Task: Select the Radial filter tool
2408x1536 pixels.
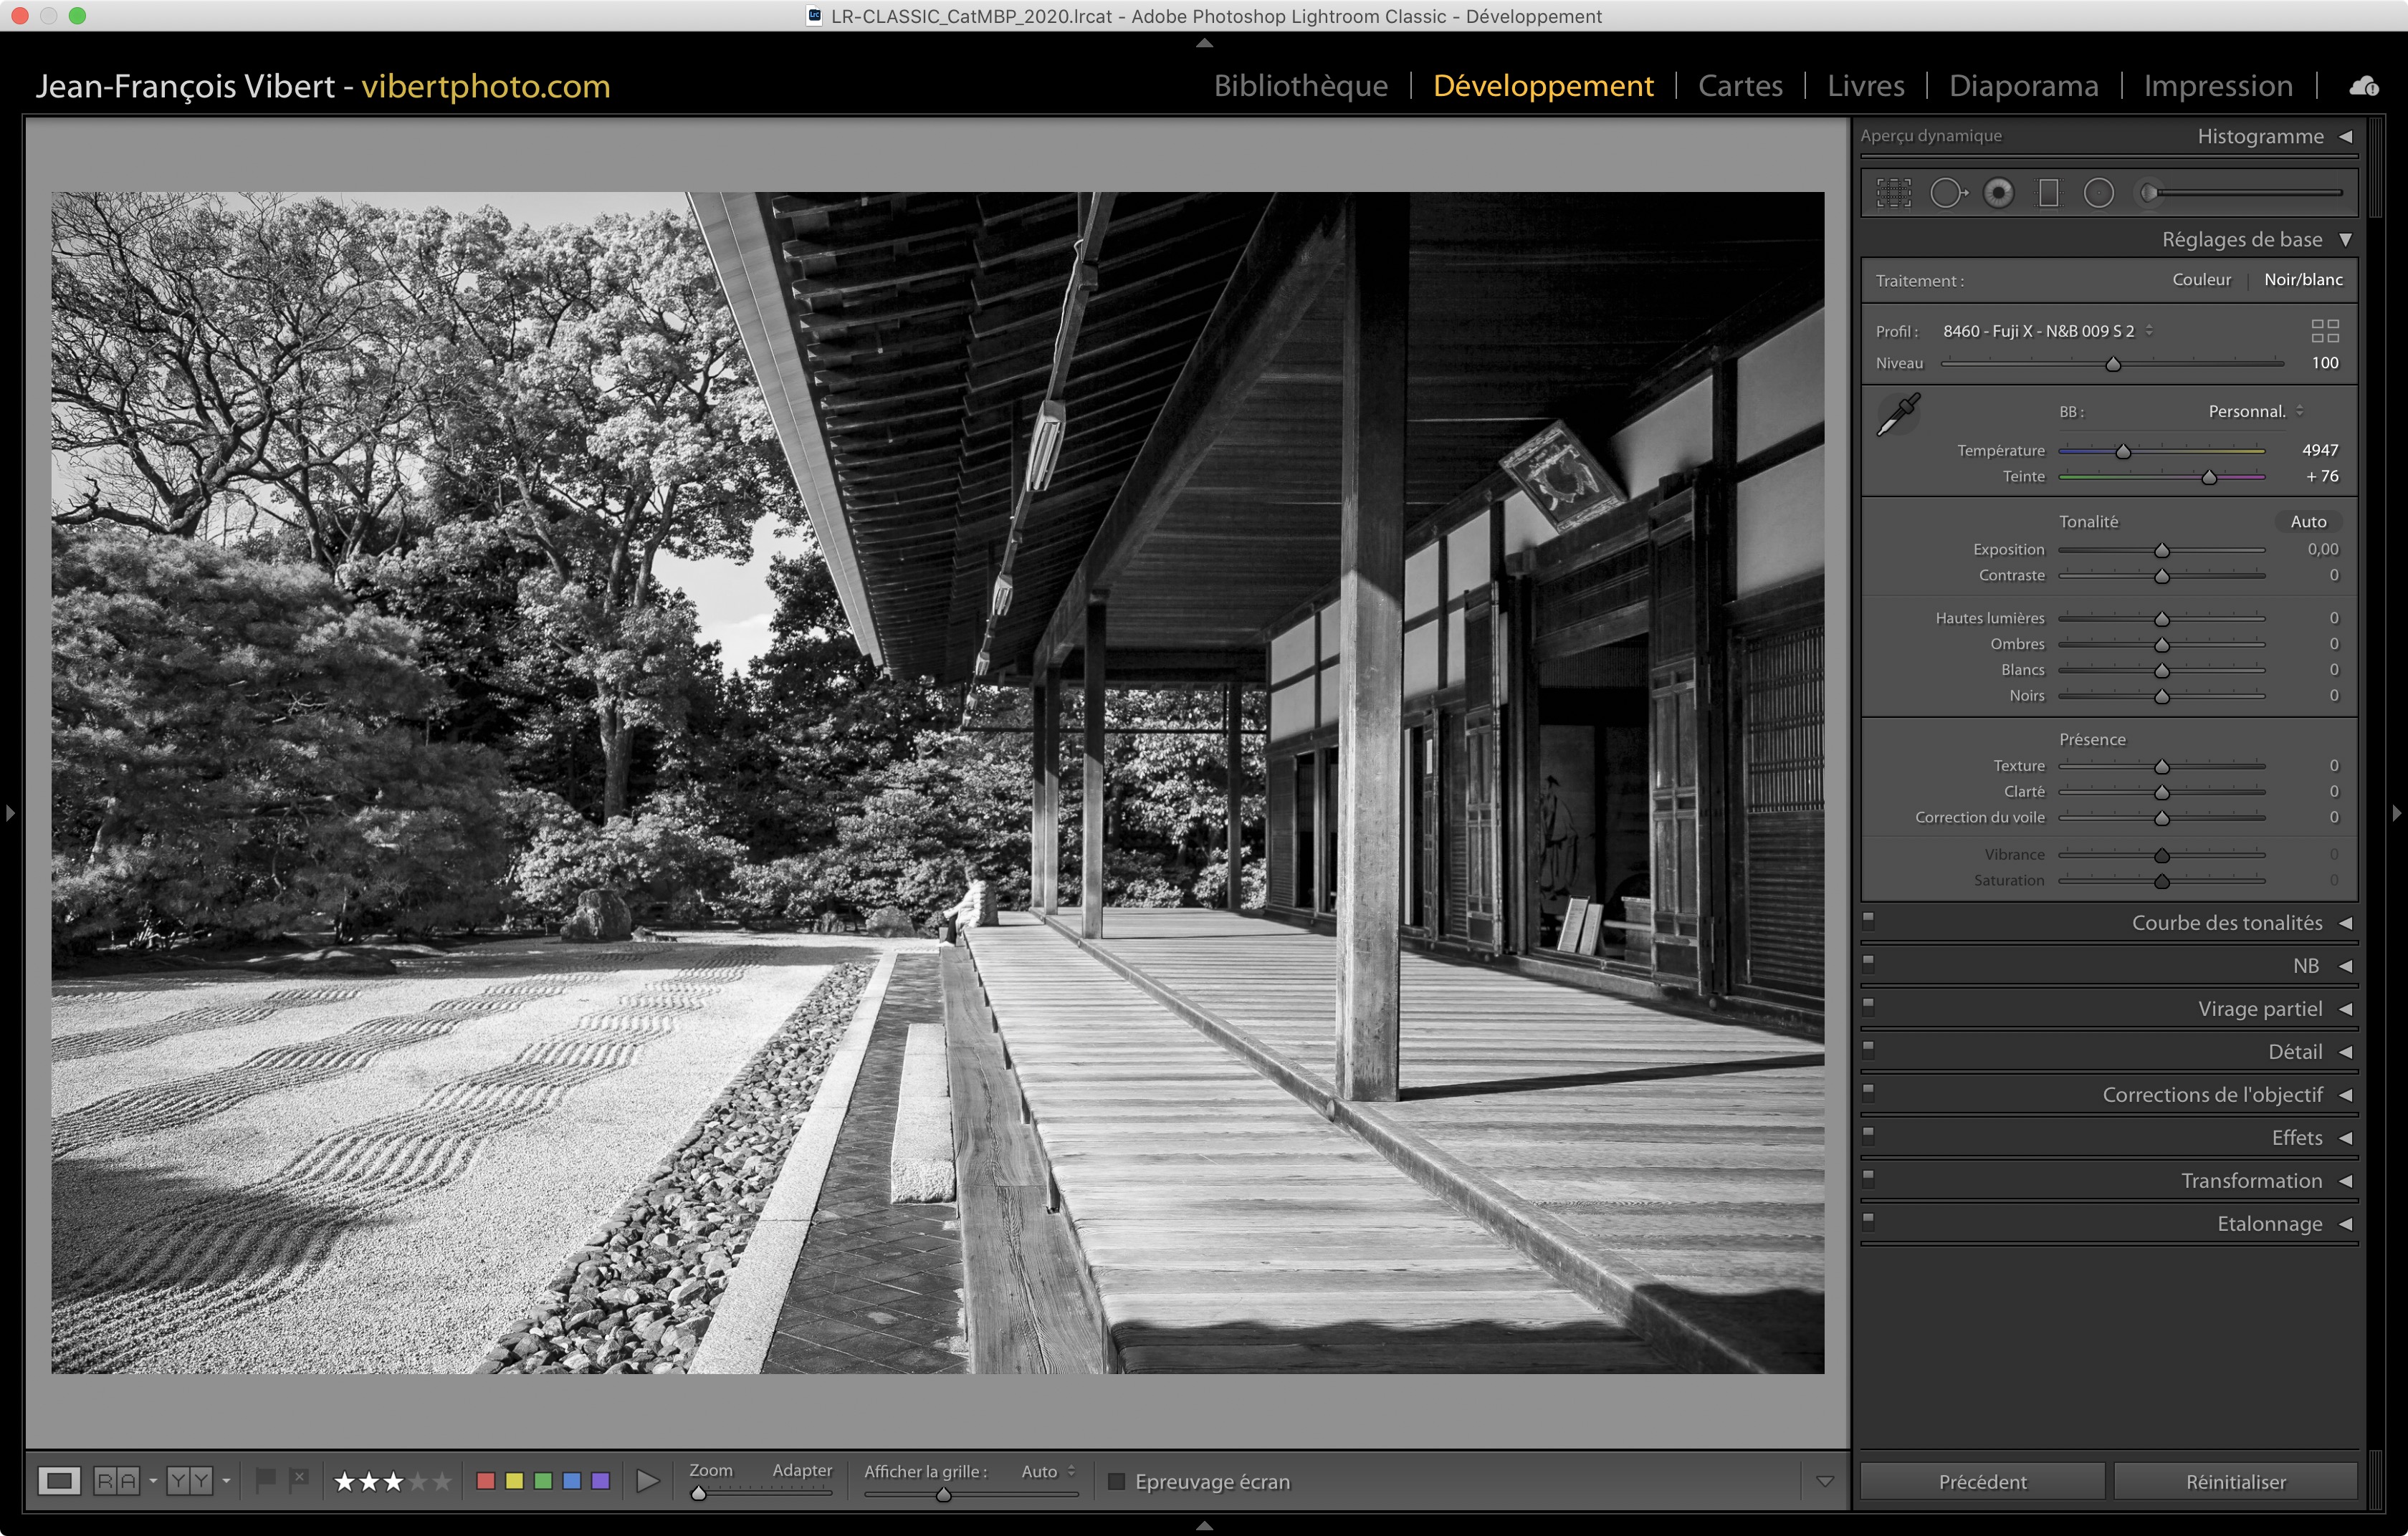Action: pyautogui.click(x=2098, y=193)
